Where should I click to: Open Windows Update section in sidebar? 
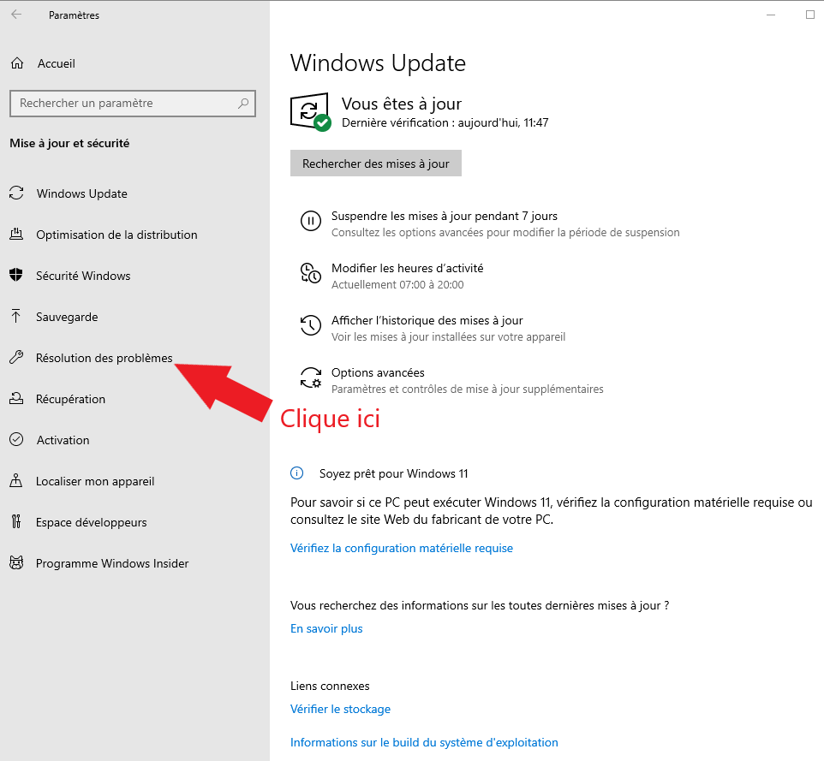point(81,193)
